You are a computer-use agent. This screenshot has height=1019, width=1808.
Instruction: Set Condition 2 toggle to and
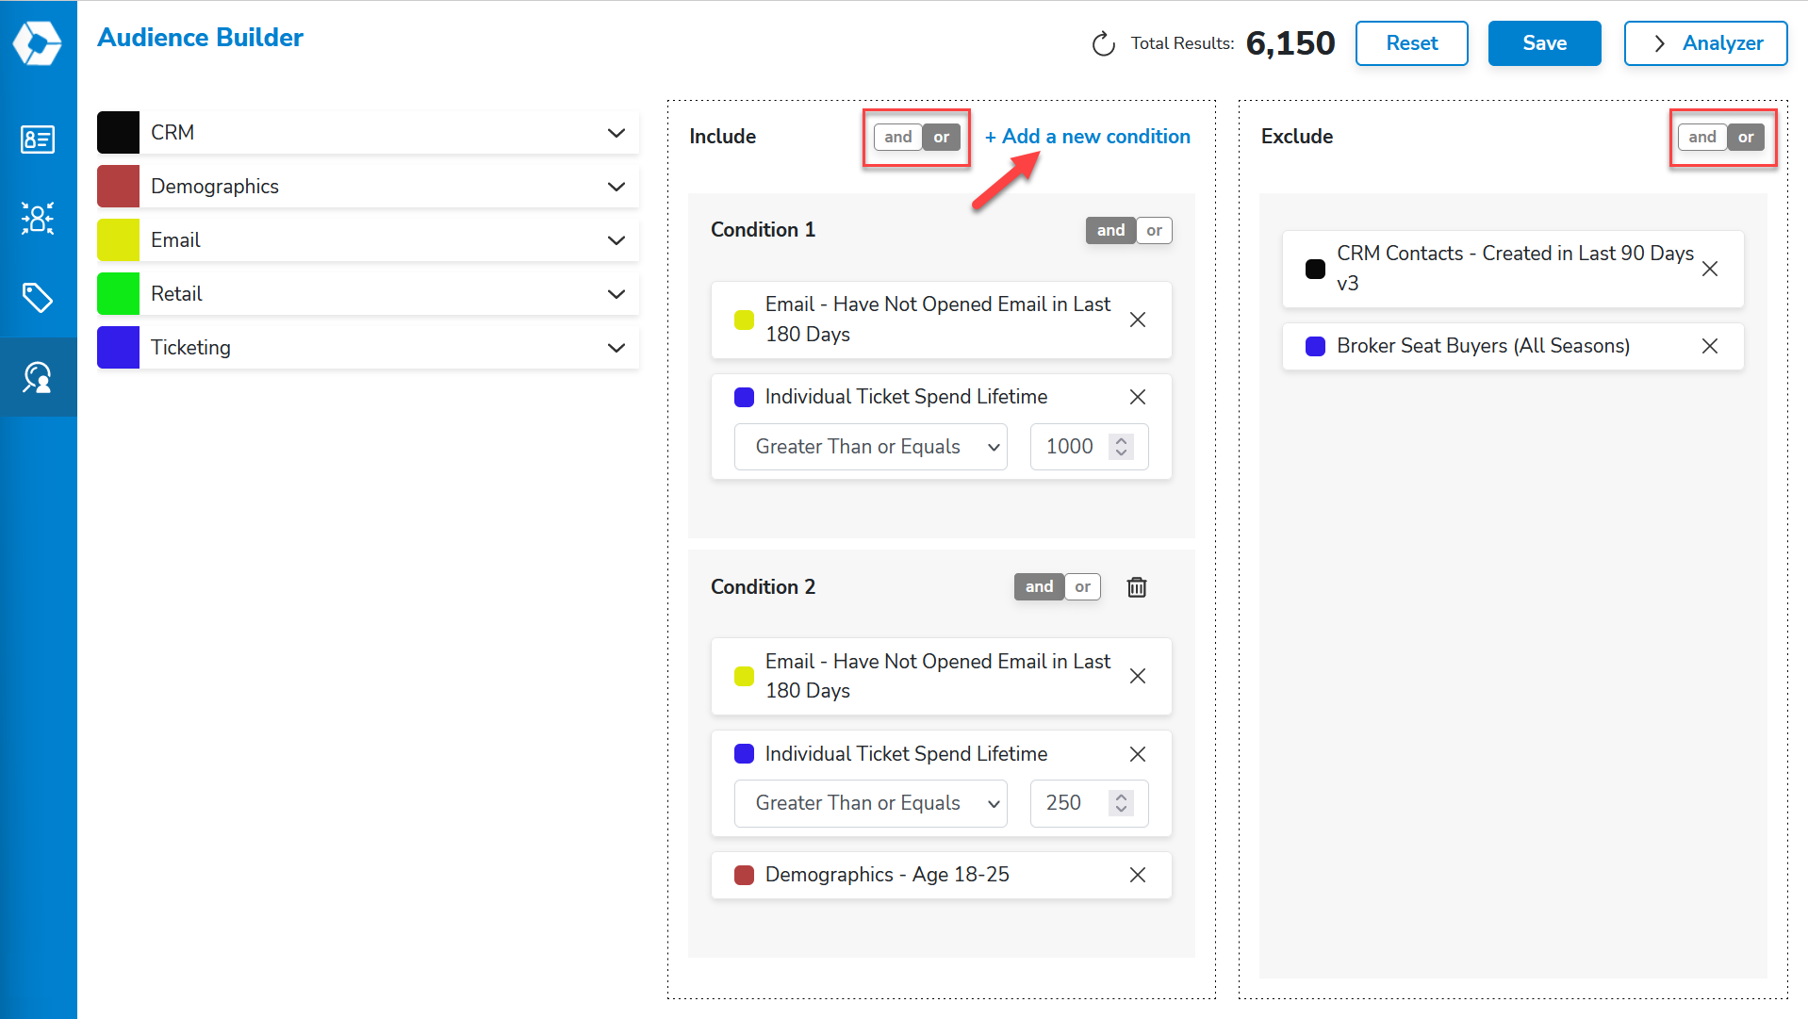point(1039,586)
